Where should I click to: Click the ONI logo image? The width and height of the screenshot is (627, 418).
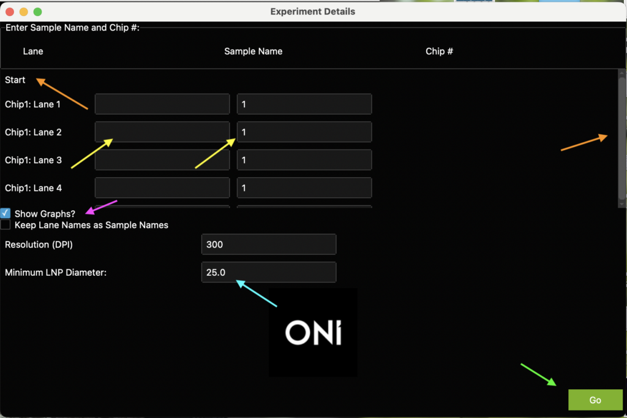313,332
